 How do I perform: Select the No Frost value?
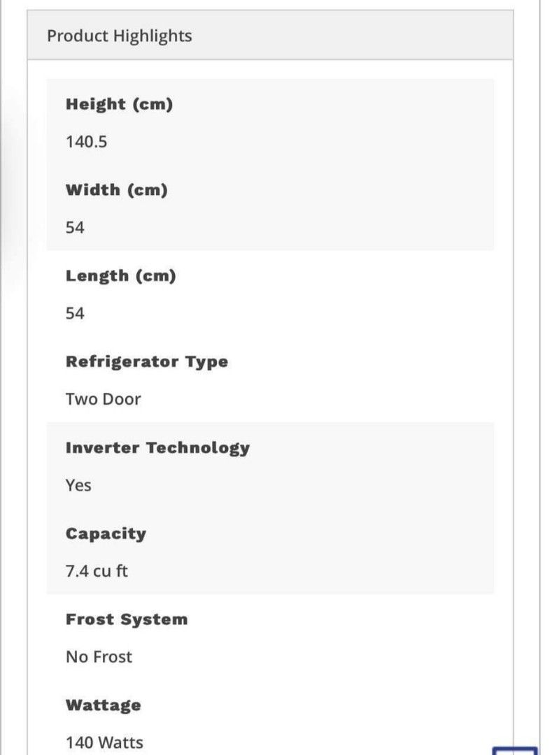point(99,658)
